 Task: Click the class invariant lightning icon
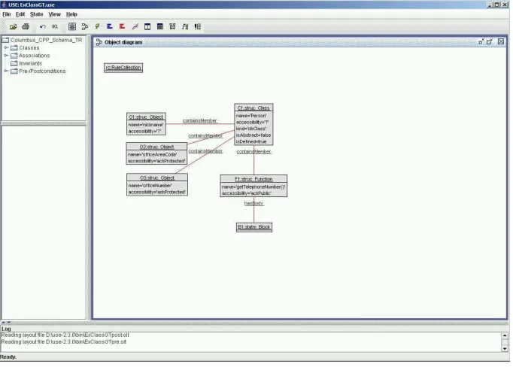(x=97, y=26)
